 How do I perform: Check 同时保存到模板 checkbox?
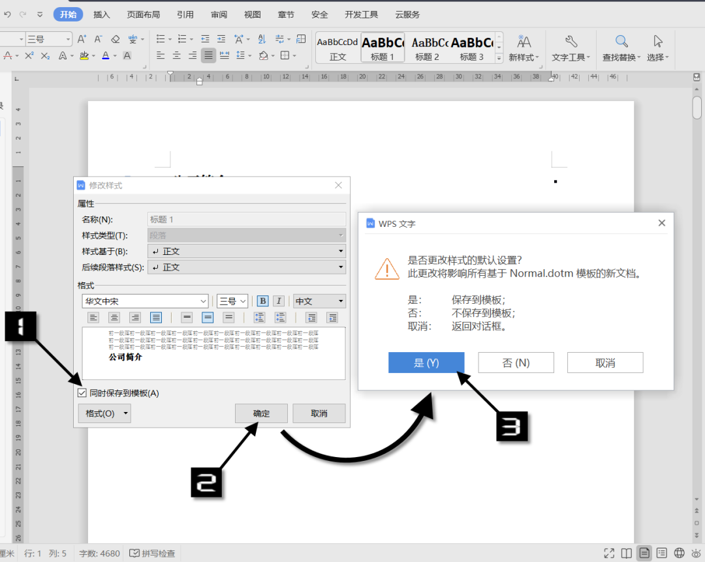coord(82,393)
